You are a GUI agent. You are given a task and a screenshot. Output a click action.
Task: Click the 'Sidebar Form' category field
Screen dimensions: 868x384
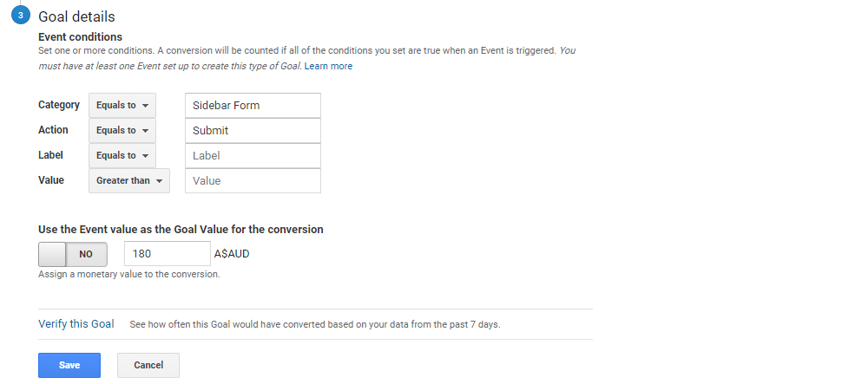pyautogui.click(x=253, y=105)
